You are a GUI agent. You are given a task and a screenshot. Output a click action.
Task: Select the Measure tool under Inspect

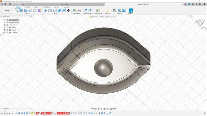(x=107, y=11)
